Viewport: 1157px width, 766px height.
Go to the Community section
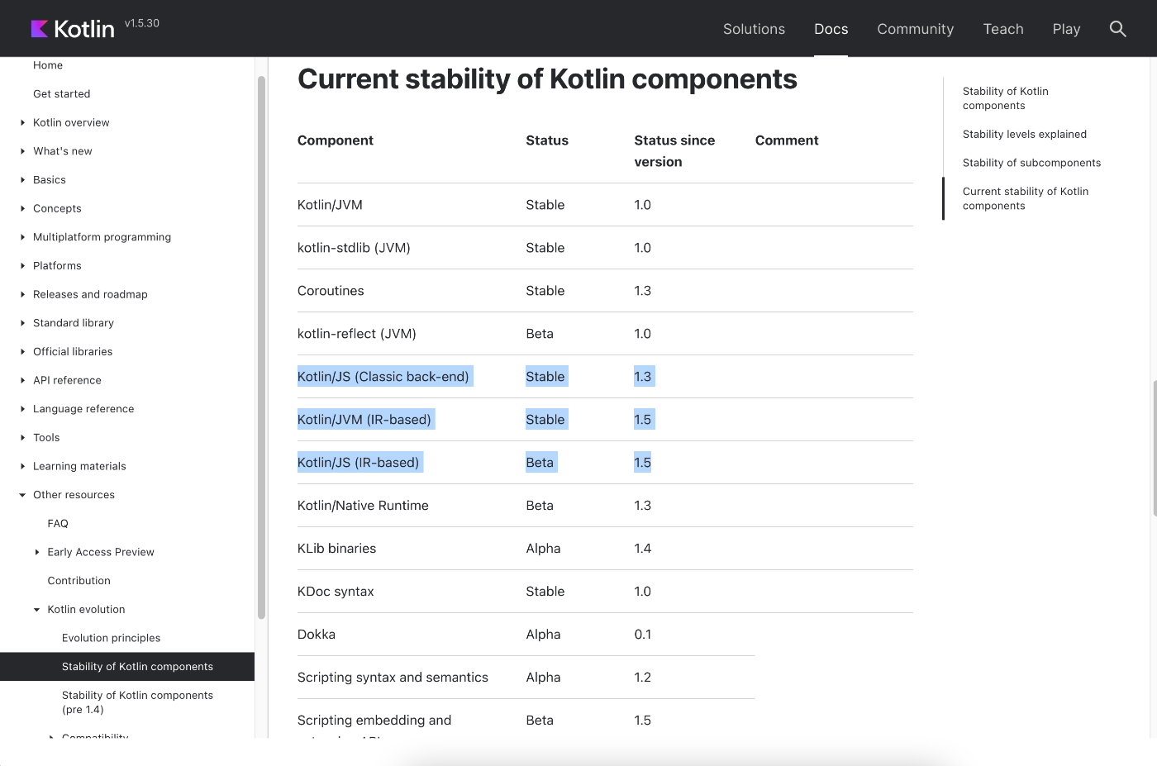[915, 29]
